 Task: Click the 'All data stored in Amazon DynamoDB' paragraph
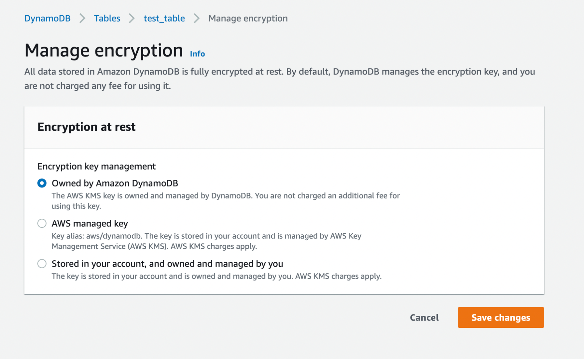pos(280,79)
